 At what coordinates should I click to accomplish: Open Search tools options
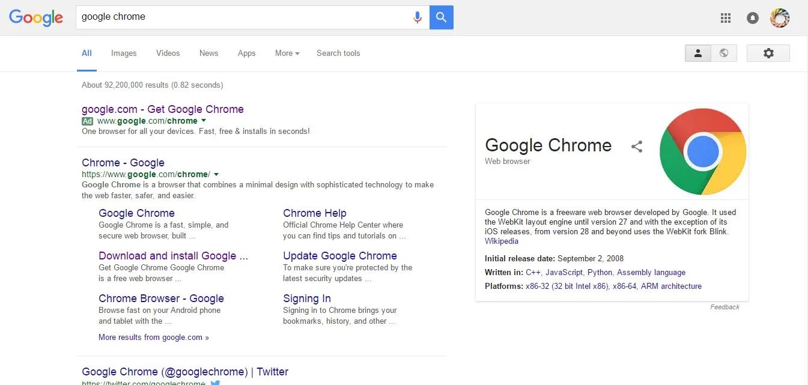point(338,53)
